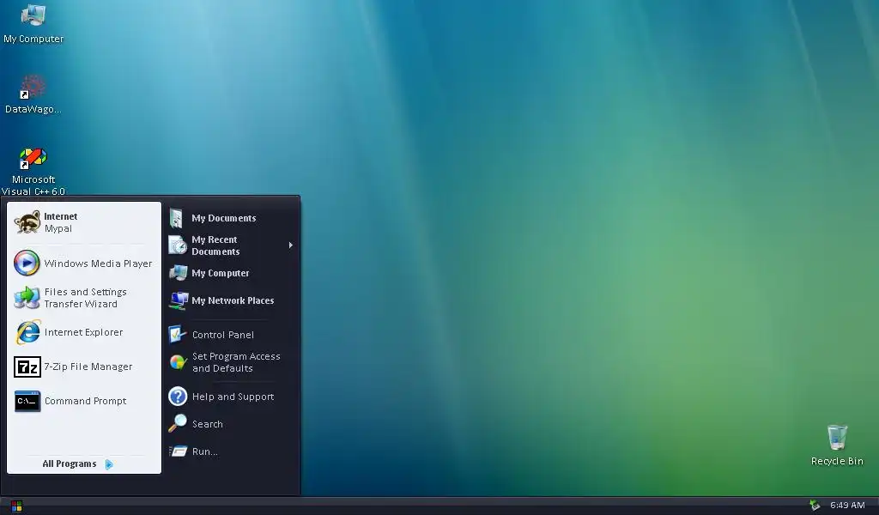This screenshot has width=879, height=515.
Task: Click the Search magnifier icon
Action: pyautogui.click(x=178, y=424)
